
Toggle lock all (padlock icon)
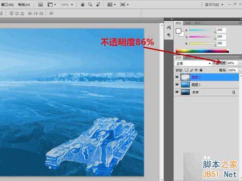click(201, 70)
